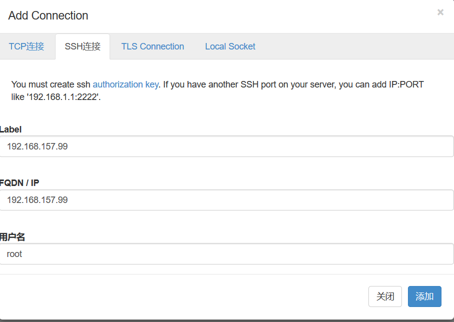Image resolution: width=454 pixels, height=322 pixels.
Task: Click the "Add Connection" dialog title
Action: pos(48,15)
